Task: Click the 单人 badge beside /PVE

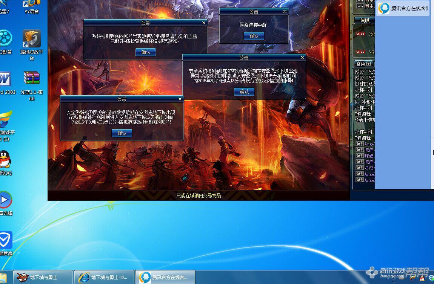Action: pos(360,168)
